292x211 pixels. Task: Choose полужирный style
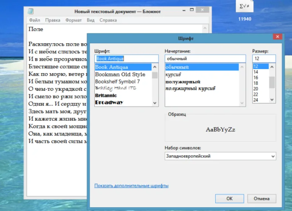tap(202, 82)
